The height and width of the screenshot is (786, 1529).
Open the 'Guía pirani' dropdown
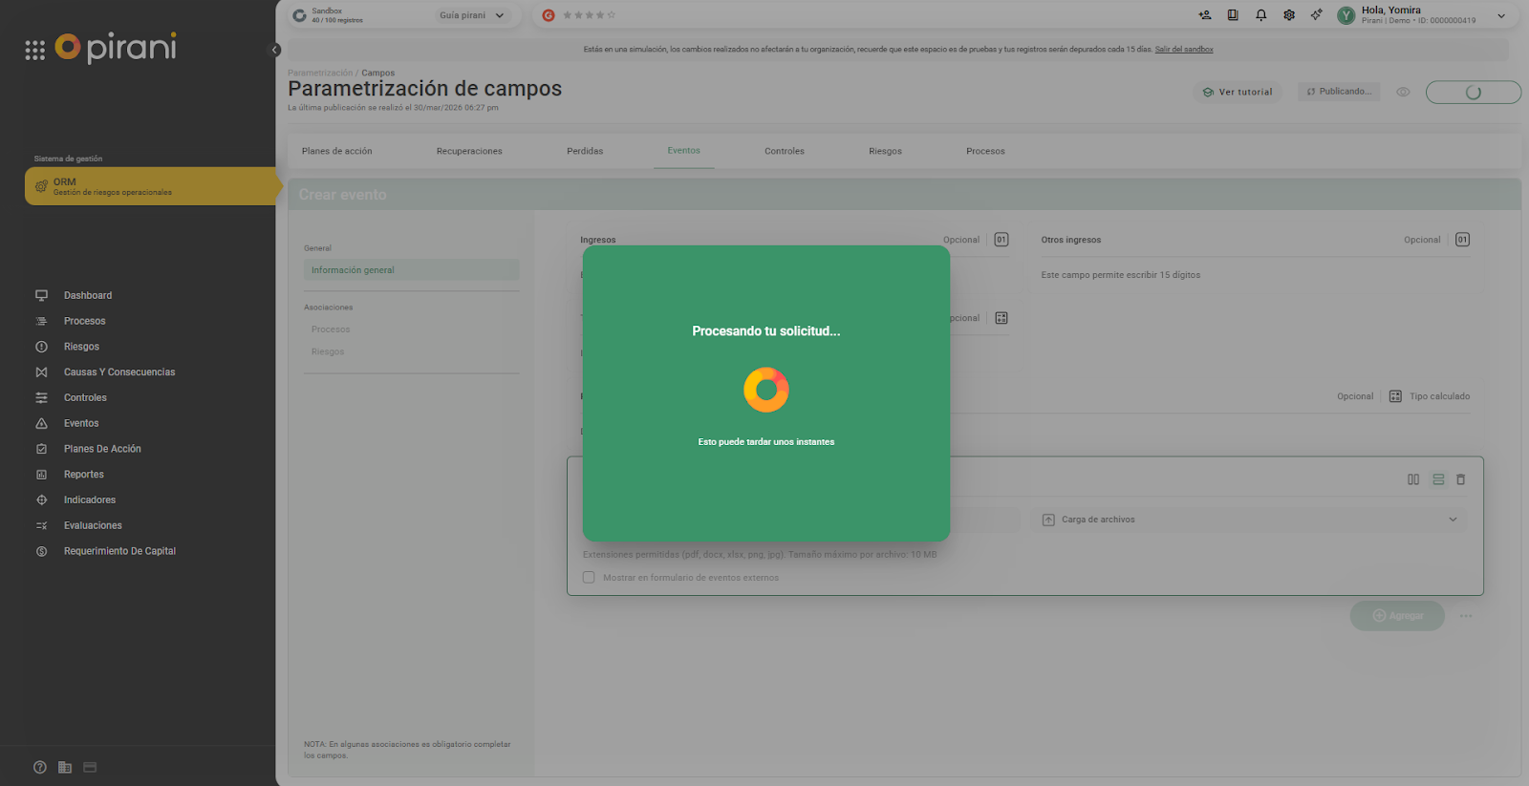tap(472, 15)
